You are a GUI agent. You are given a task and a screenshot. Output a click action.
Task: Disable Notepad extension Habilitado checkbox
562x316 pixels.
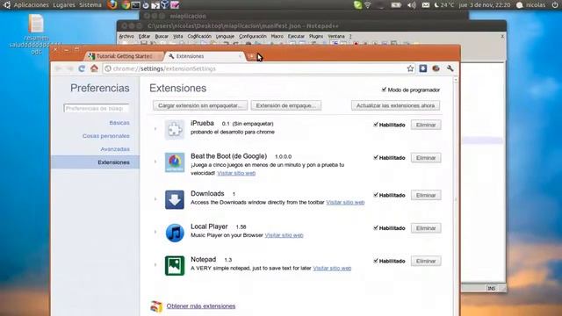(376, 261)
